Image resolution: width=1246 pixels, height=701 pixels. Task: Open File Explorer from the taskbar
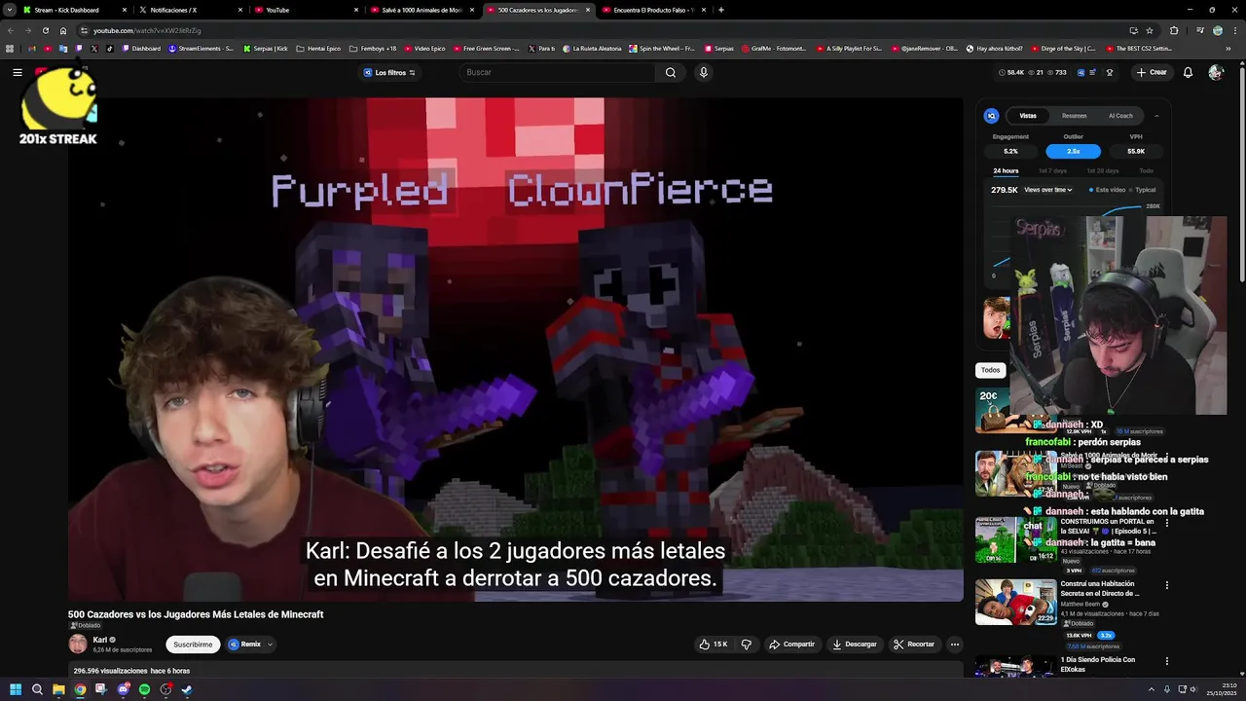tap(58, 689)
